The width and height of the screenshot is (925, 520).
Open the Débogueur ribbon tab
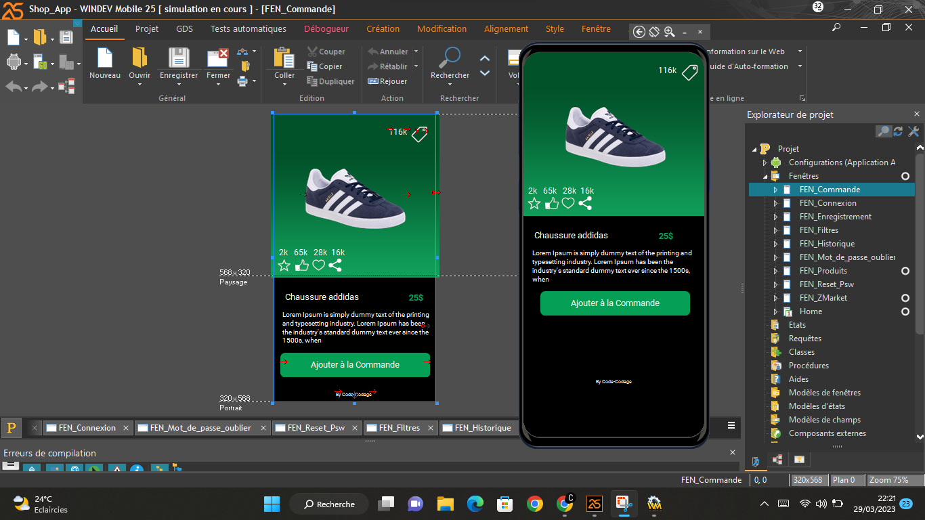tap(326, 29)
